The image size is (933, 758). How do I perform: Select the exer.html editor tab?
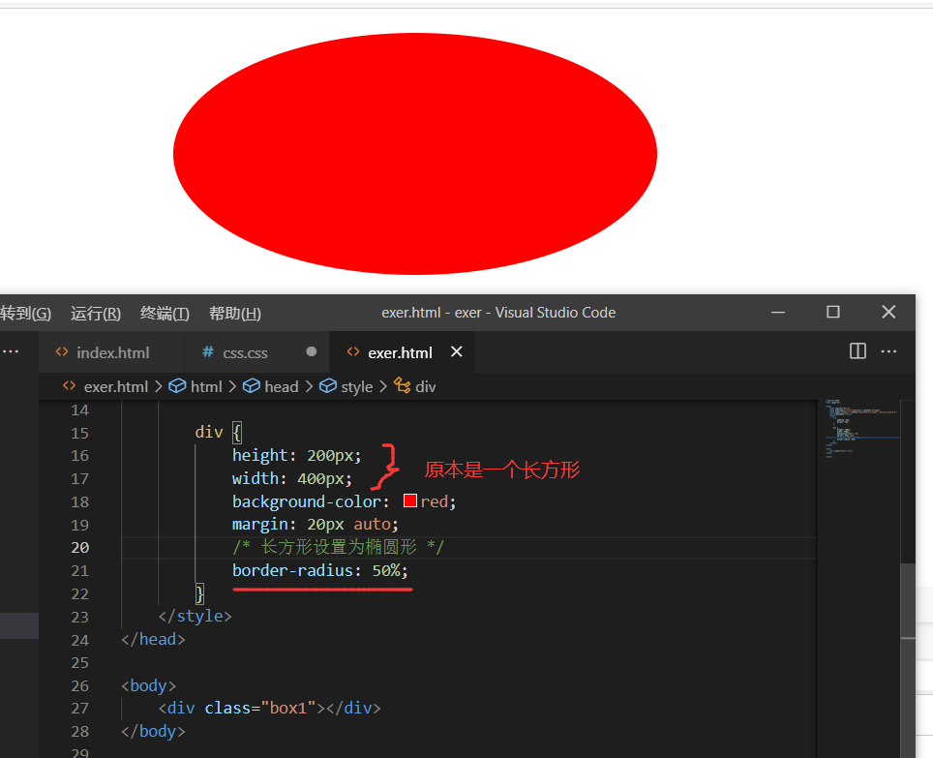pos(400,352)
